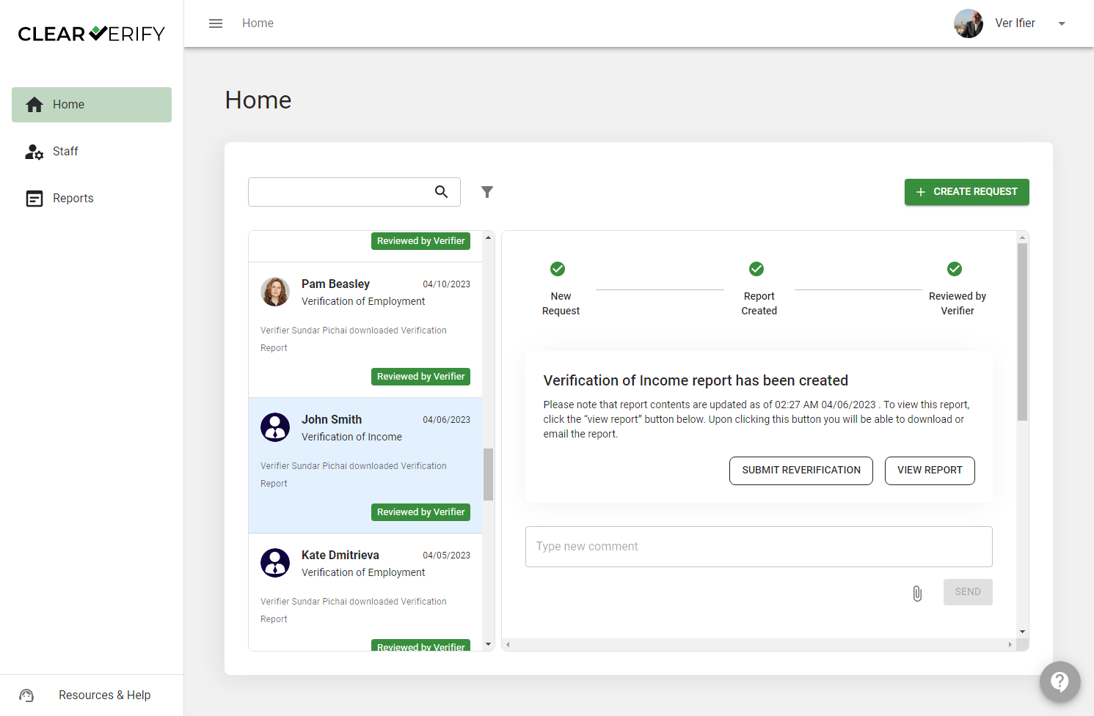Select Home in the sidebar menu
1094x716 pixels.
92,105
